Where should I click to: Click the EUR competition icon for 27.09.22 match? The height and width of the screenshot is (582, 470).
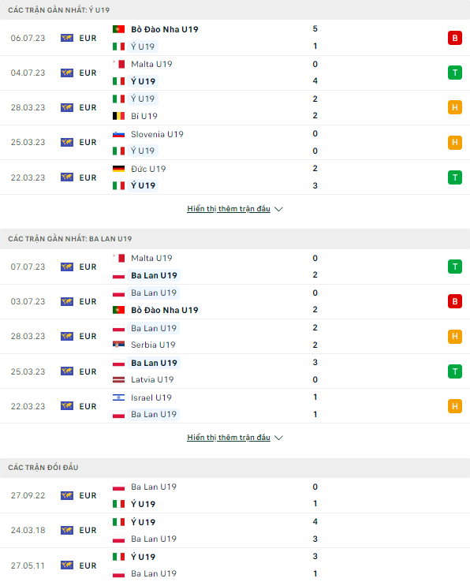[67, 495]
